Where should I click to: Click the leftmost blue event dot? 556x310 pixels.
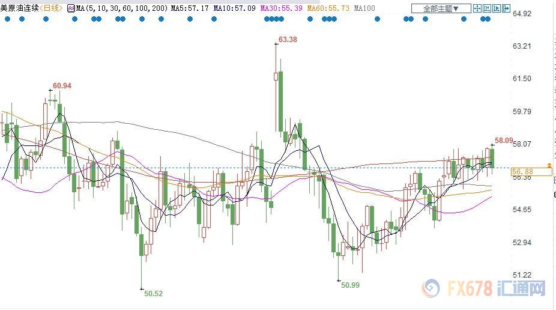pos(7,19)
